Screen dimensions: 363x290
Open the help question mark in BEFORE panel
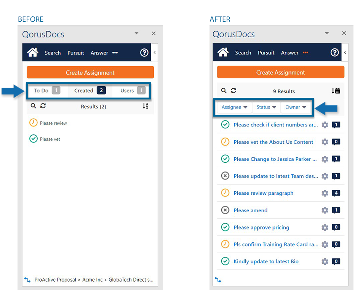tap(144, 53)
